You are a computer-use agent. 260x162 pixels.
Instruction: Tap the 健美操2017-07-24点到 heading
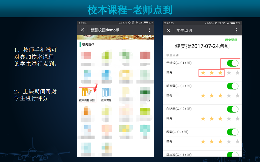tap(202, 46)
